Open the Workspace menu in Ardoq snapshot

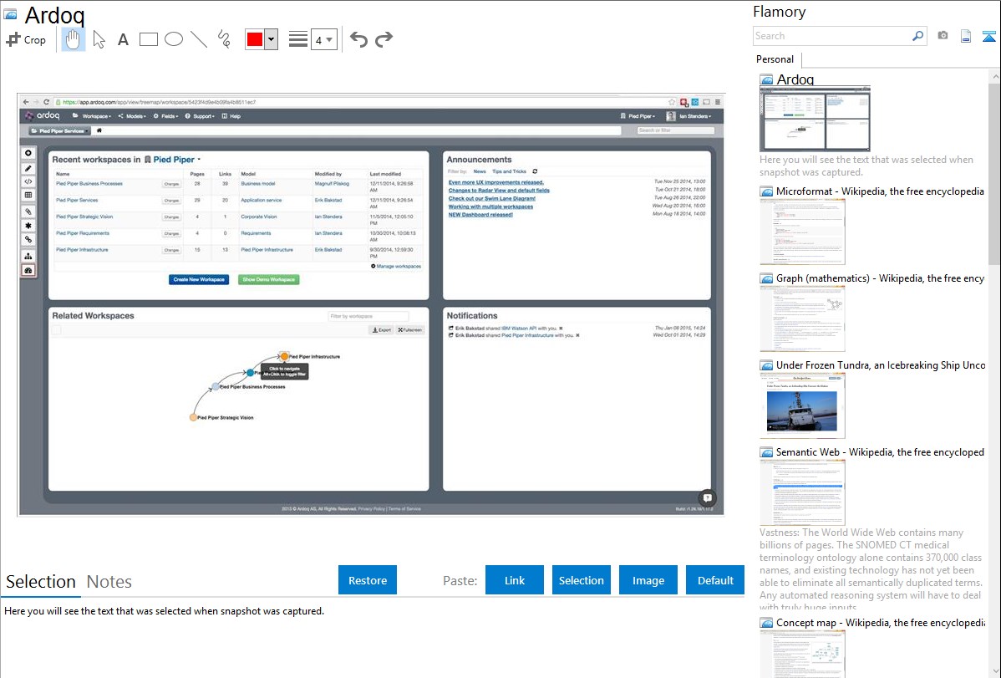92,116
